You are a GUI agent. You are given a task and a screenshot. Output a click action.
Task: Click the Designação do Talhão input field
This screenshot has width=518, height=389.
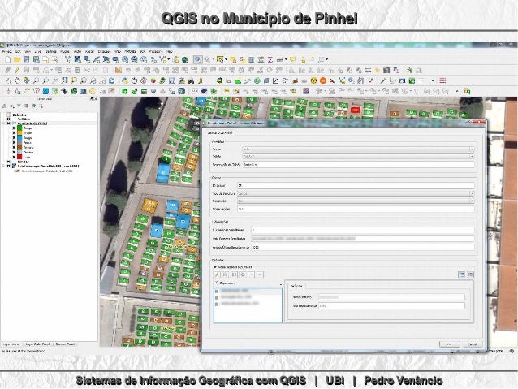pyautogui.click(x=358, y=164)
